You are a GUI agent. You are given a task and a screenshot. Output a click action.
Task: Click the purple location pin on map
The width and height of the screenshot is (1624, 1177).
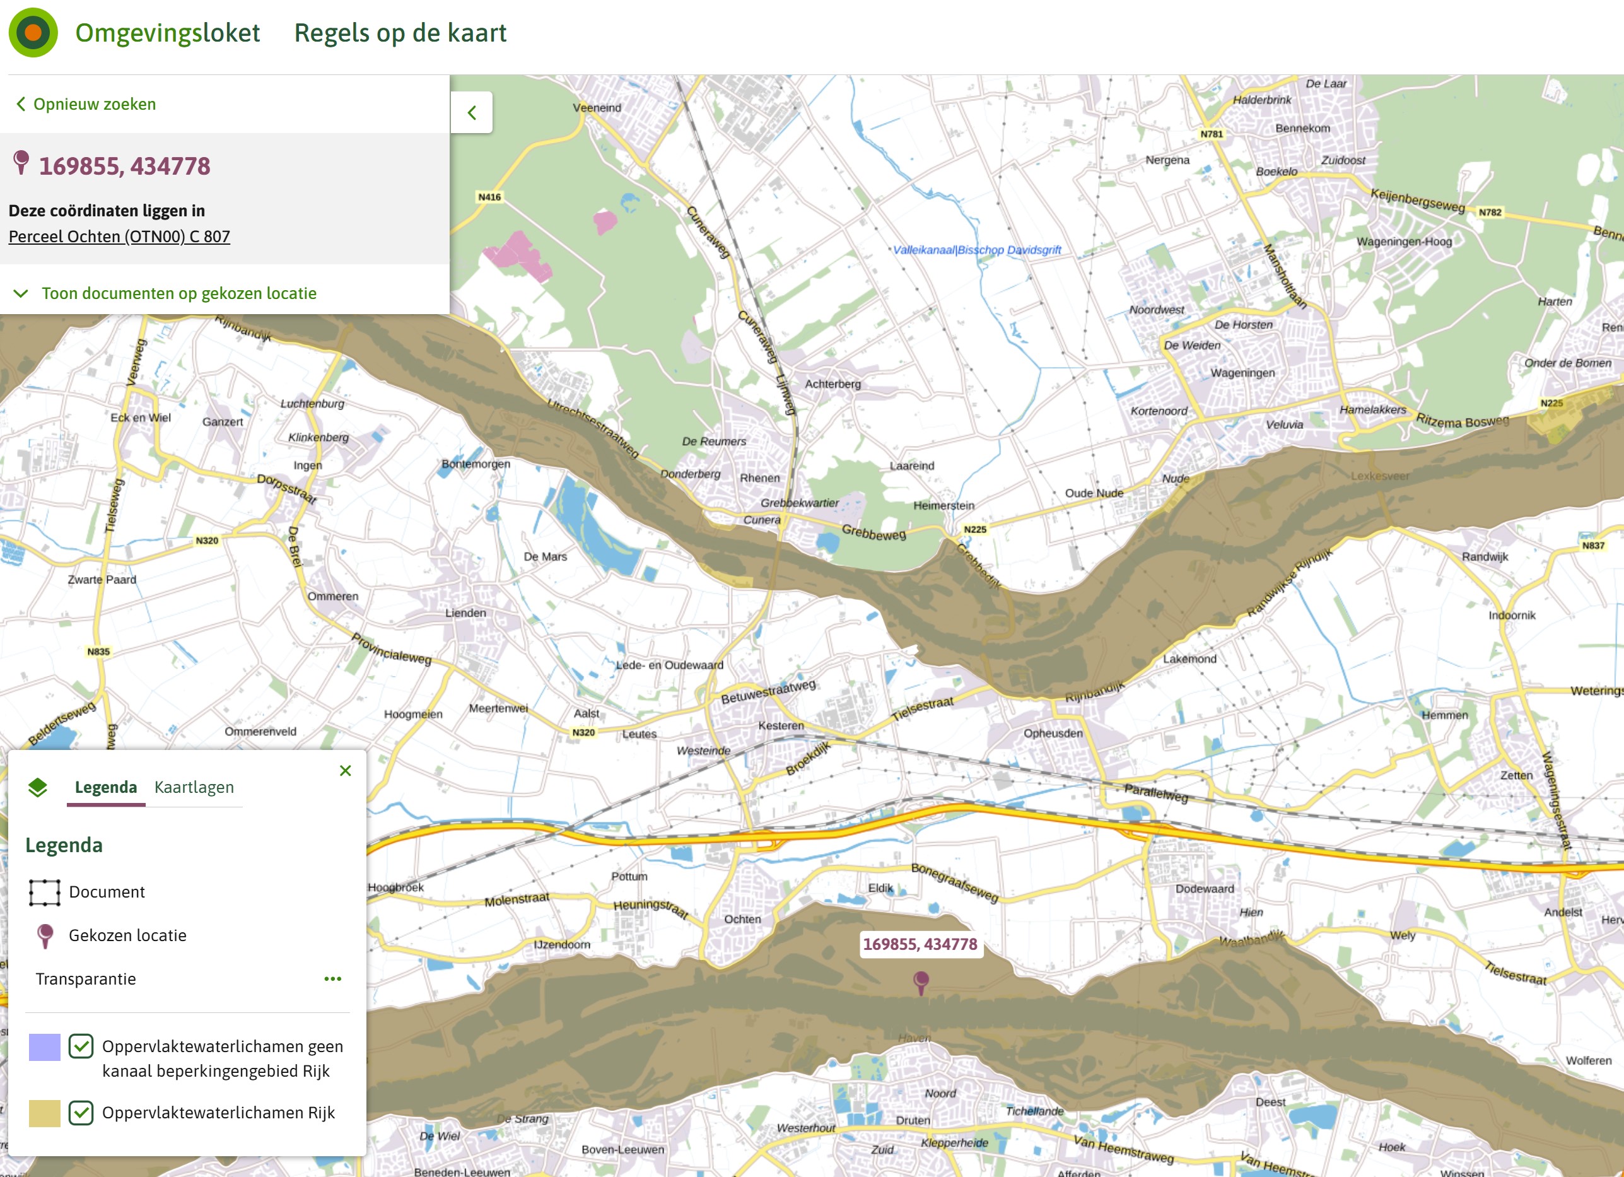click(921, 980)
